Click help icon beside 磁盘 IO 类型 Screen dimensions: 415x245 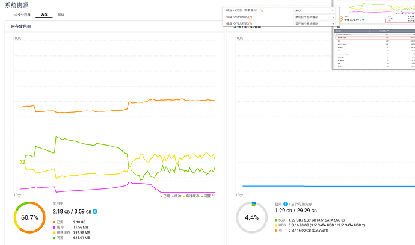261,10
